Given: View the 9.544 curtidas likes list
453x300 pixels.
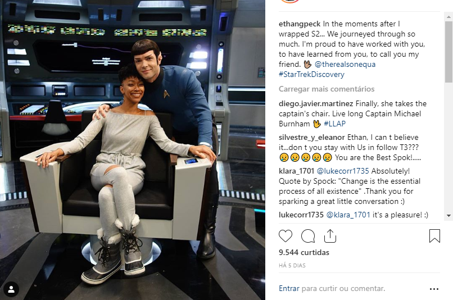Looking at the screenshot, I should tap(304, 252).
